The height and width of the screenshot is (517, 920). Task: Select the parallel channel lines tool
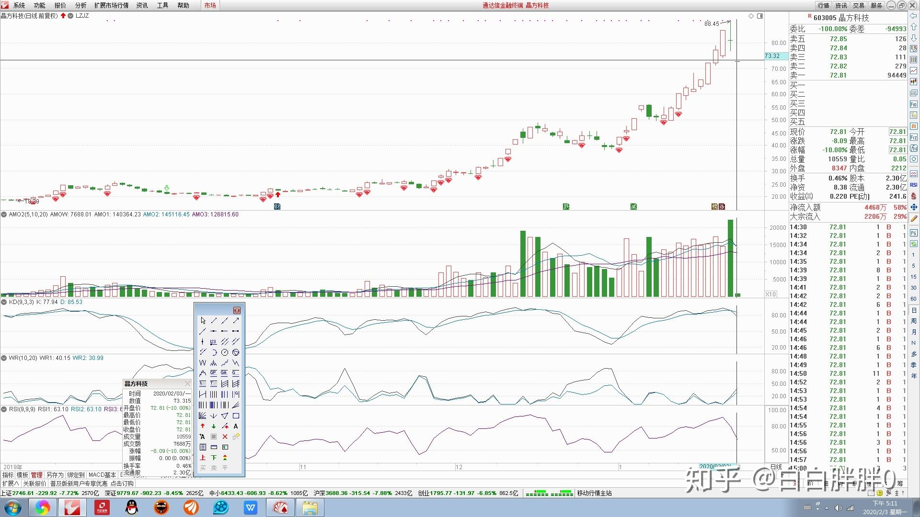coord(225,342)
